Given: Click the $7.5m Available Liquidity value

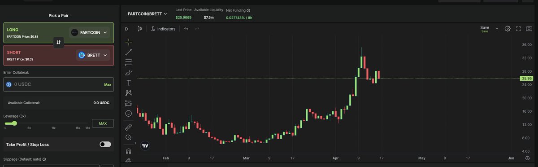Looking at the screenshot, I should point(208,18).
